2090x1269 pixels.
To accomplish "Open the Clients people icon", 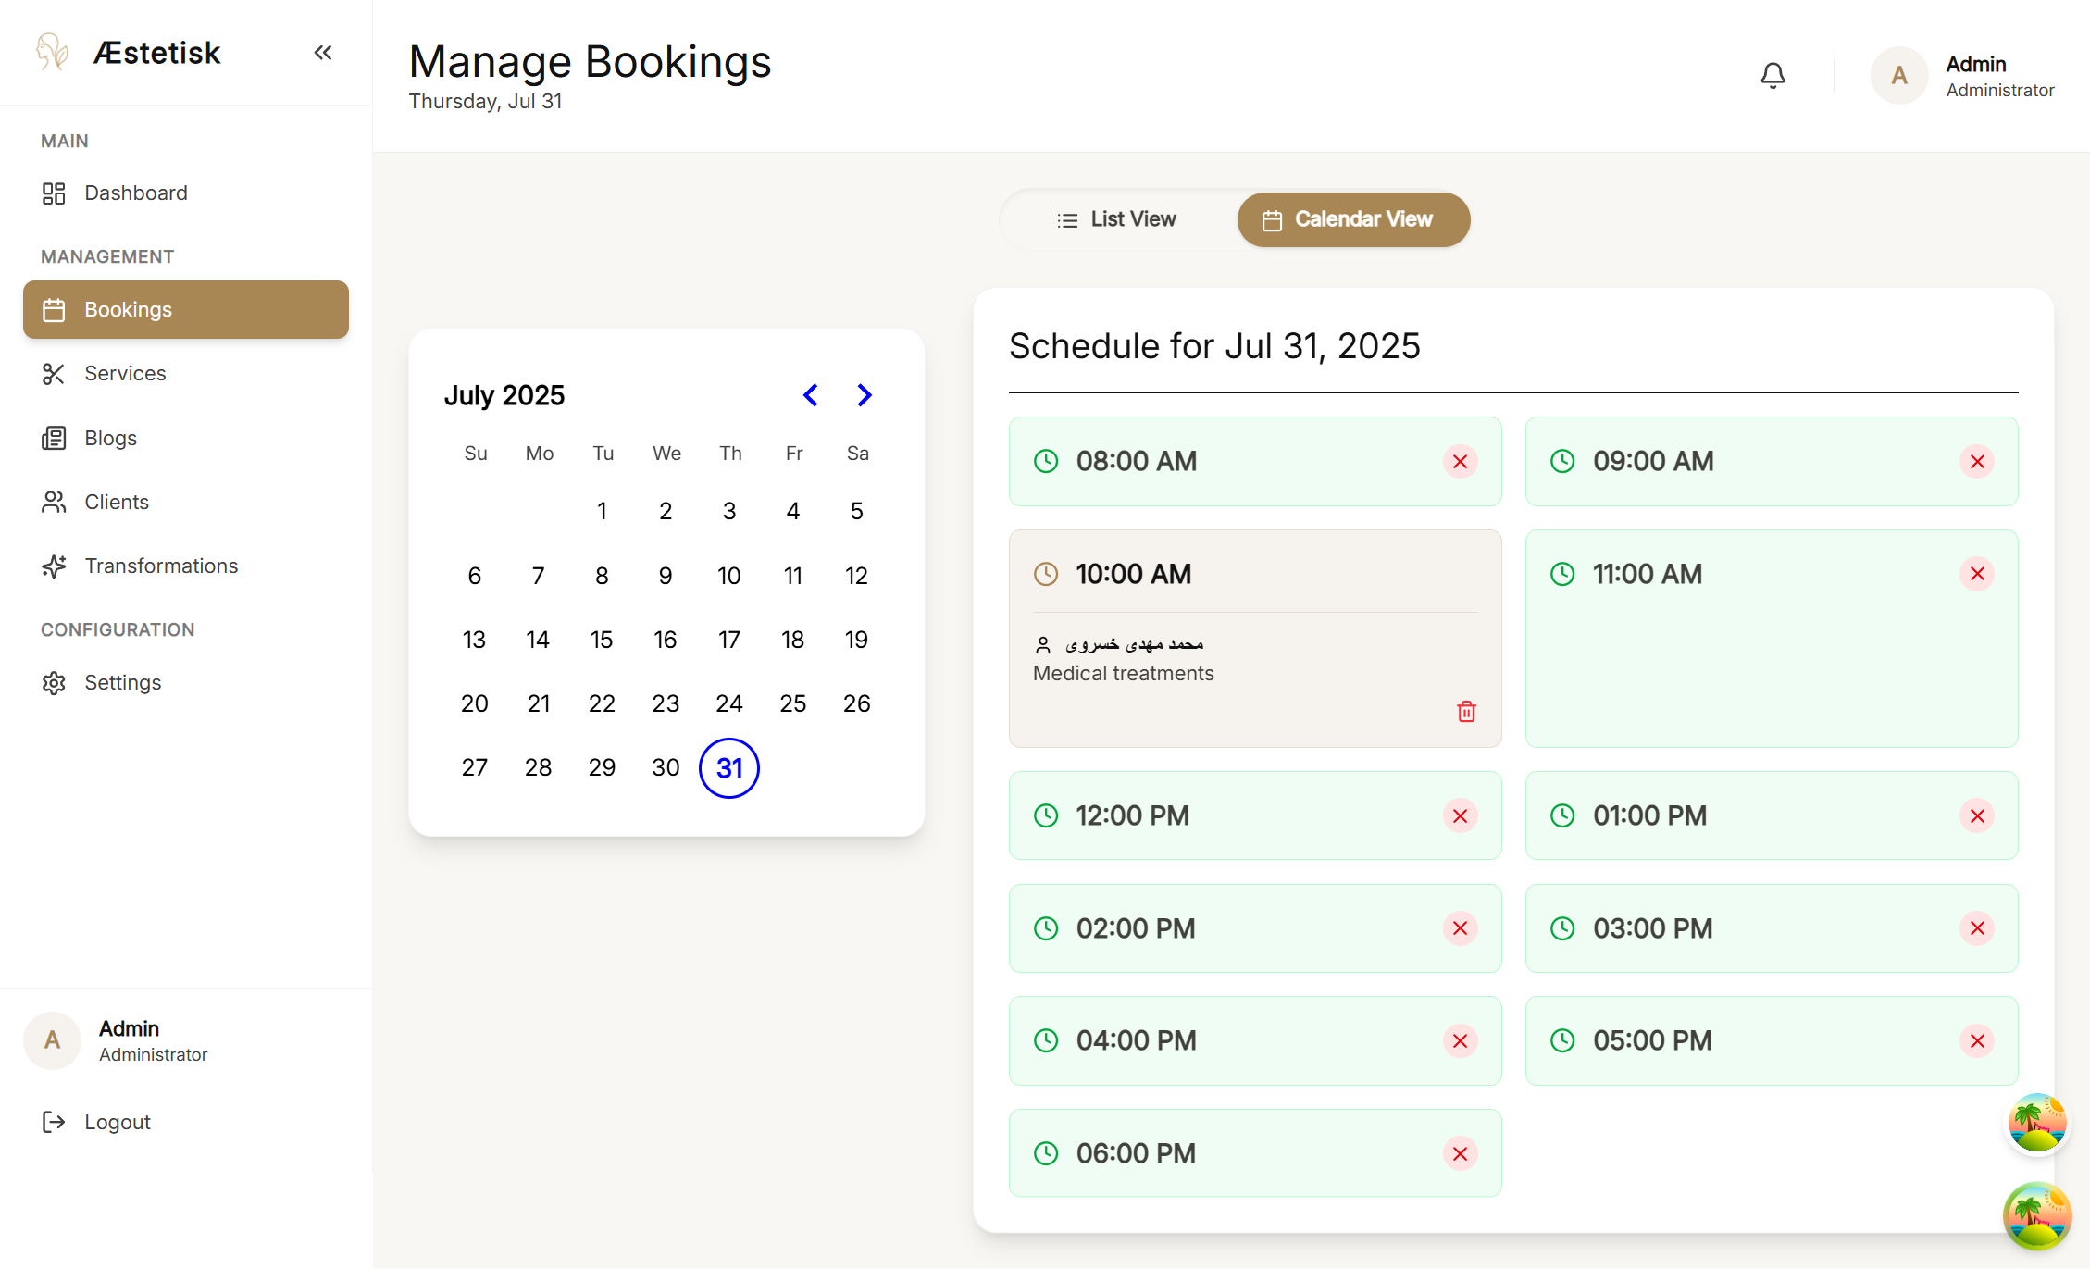I will (x=54, y=502).
